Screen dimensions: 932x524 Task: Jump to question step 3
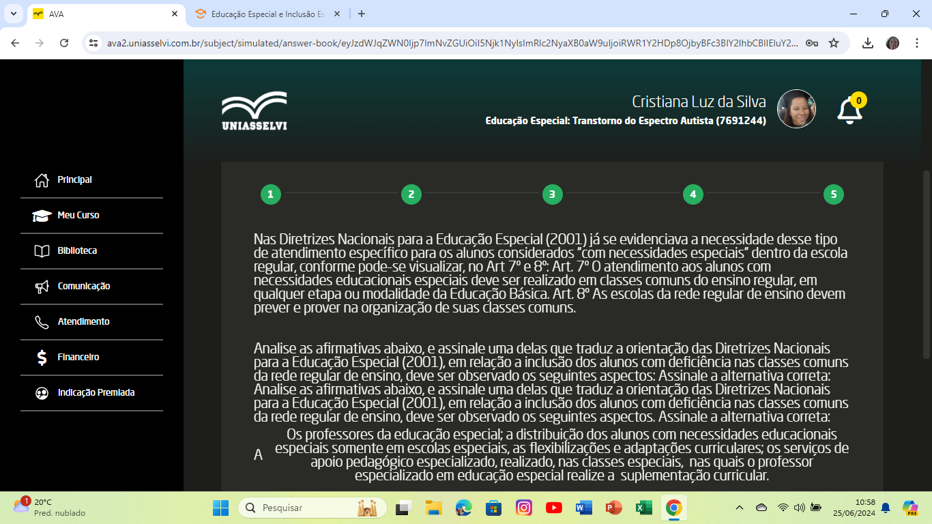click(552, 194)
